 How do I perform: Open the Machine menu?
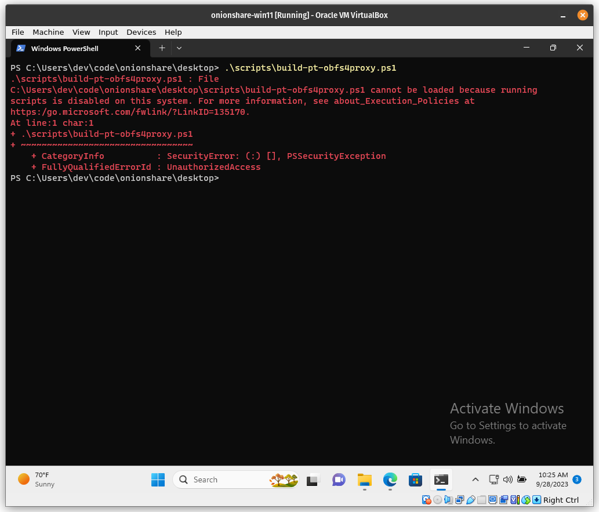point(48,32)
